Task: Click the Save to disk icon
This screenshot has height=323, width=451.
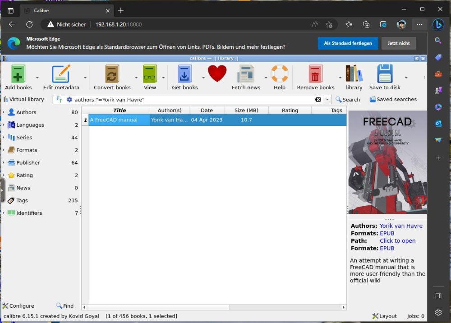Action: pyautogui.click(x=385, y=74)
